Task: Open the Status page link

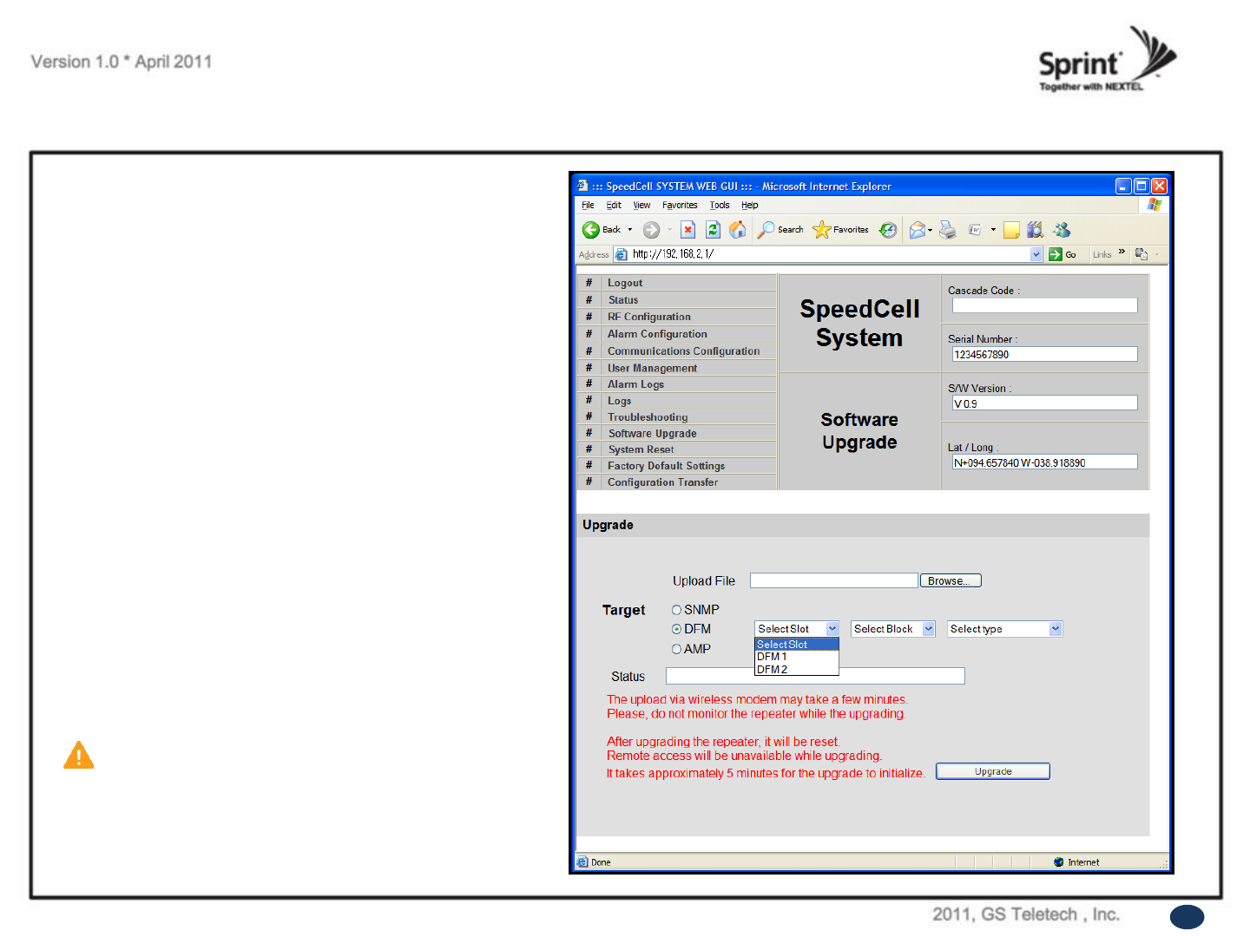Action: point(623,300)
